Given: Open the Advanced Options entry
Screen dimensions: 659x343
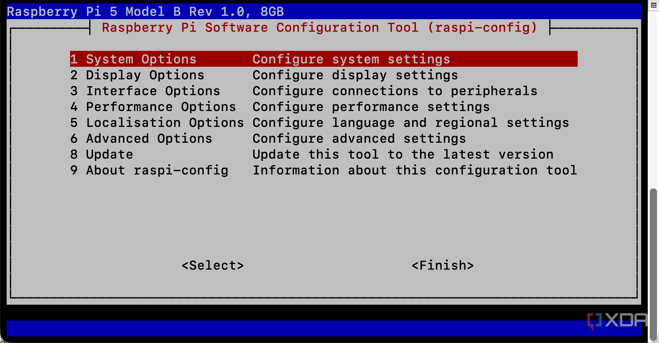Looking at the screenshot, I should [x=141, y=139].
